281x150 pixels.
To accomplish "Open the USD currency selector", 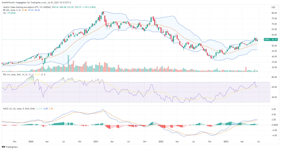I will tap(273, 7).
